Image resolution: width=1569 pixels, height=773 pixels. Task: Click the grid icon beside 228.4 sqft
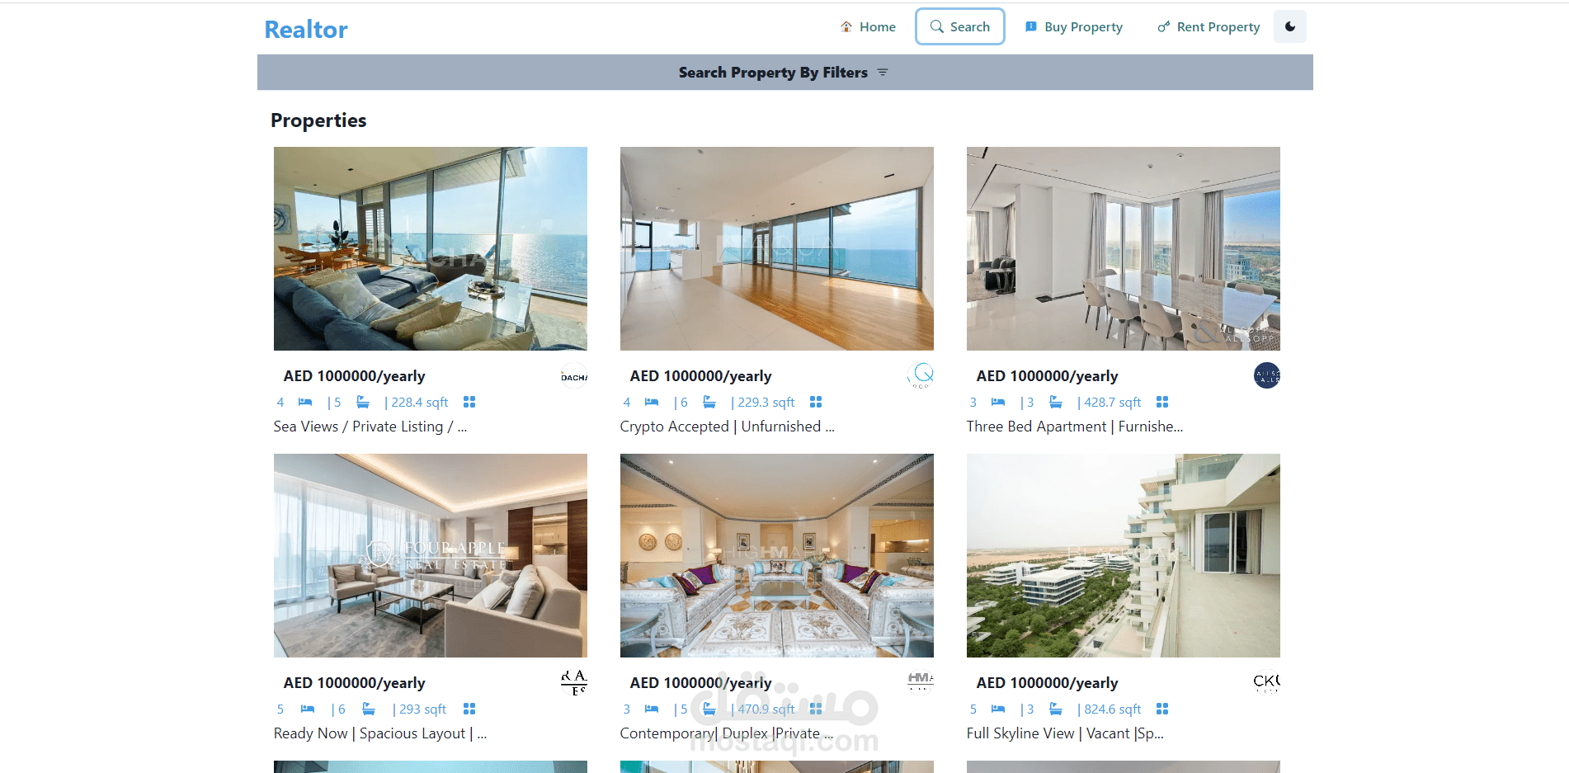[x=469, y=402]
